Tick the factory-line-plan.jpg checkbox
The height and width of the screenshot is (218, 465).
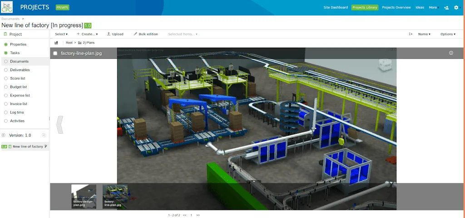[x=55, y=53]
